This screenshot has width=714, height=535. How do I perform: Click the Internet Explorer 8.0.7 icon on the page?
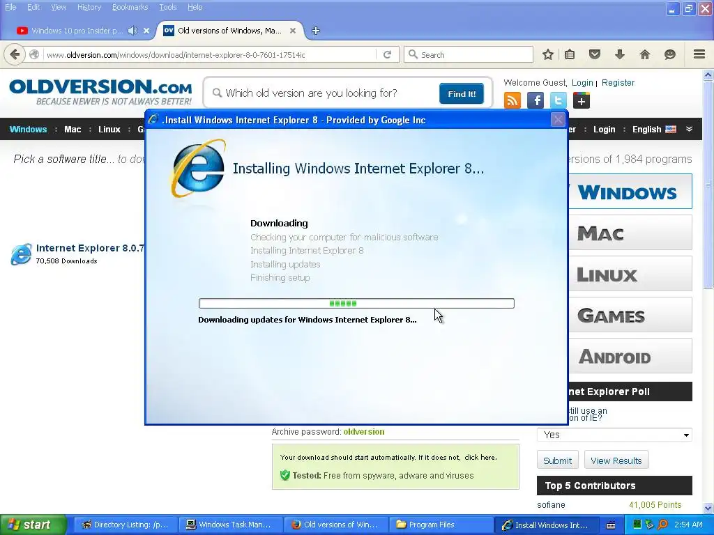pos(21,254)
